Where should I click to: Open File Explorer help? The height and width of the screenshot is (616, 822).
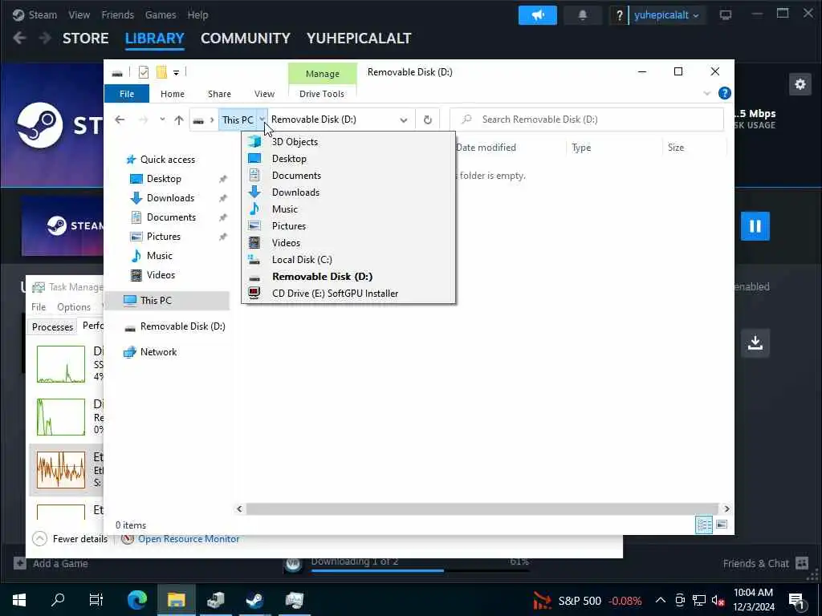pos(725,93)
